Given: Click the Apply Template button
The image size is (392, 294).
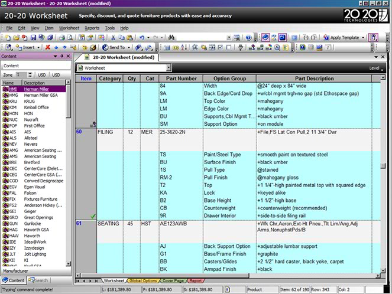Looking at the screenshot, I should click(x=341, y=38).
